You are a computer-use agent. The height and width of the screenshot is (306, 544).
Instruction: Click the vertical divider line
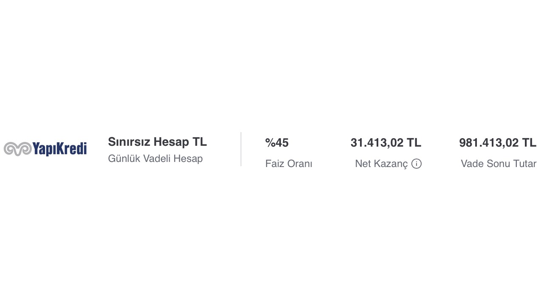coord(241,149)
